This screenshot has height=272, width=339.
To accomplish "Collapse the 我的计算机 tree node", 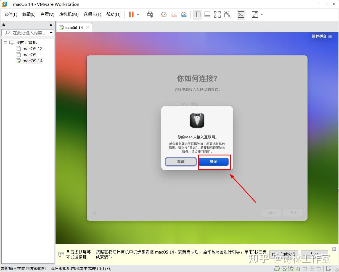I will tap(6, 42).
